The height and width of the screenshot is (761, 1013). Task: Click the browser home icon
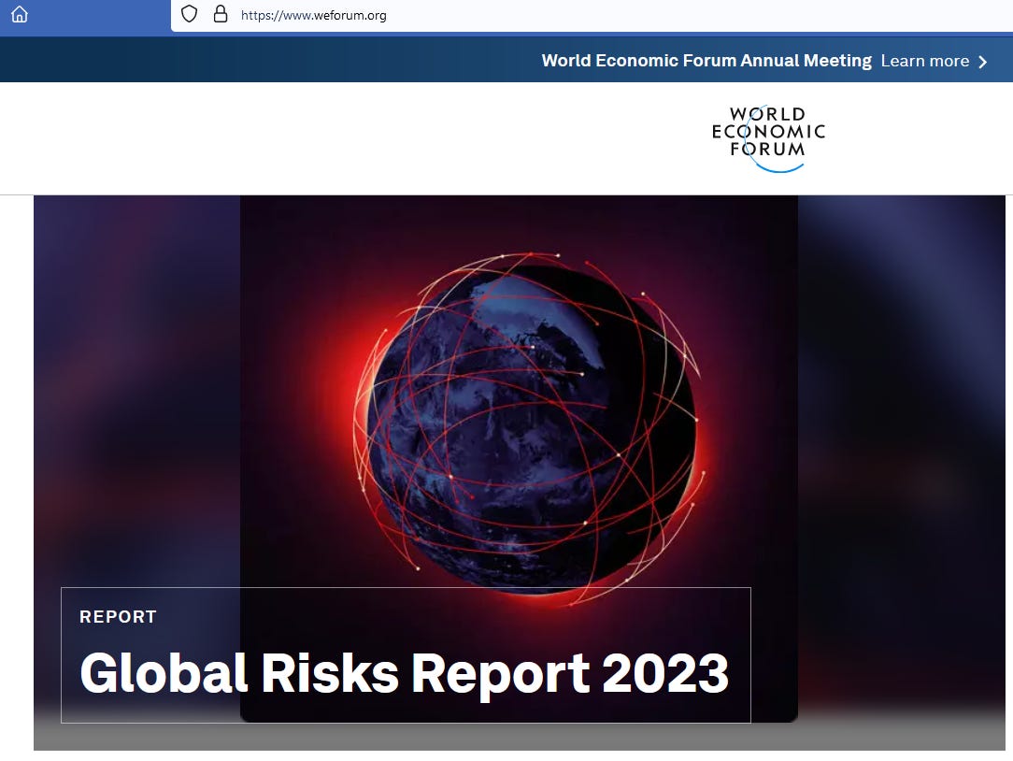pyautogui.click(x=20, y=14)
